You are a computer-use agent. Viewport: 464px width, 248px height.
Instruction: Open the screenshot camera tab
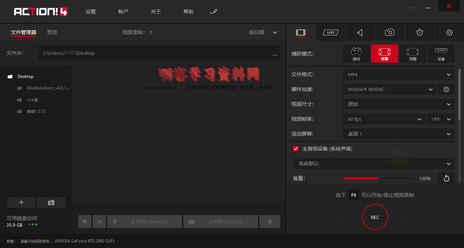tap(390, 33)
